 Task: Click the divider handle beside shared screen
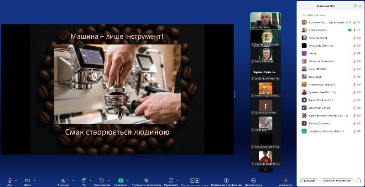point(235,95)
